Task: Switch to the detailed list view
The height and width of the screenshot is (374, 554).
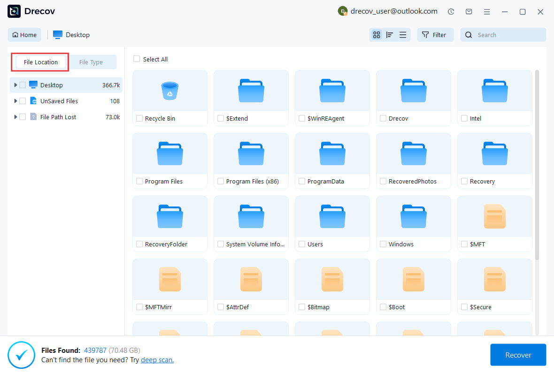Action: pyautogui.click(x=403, y=34)
